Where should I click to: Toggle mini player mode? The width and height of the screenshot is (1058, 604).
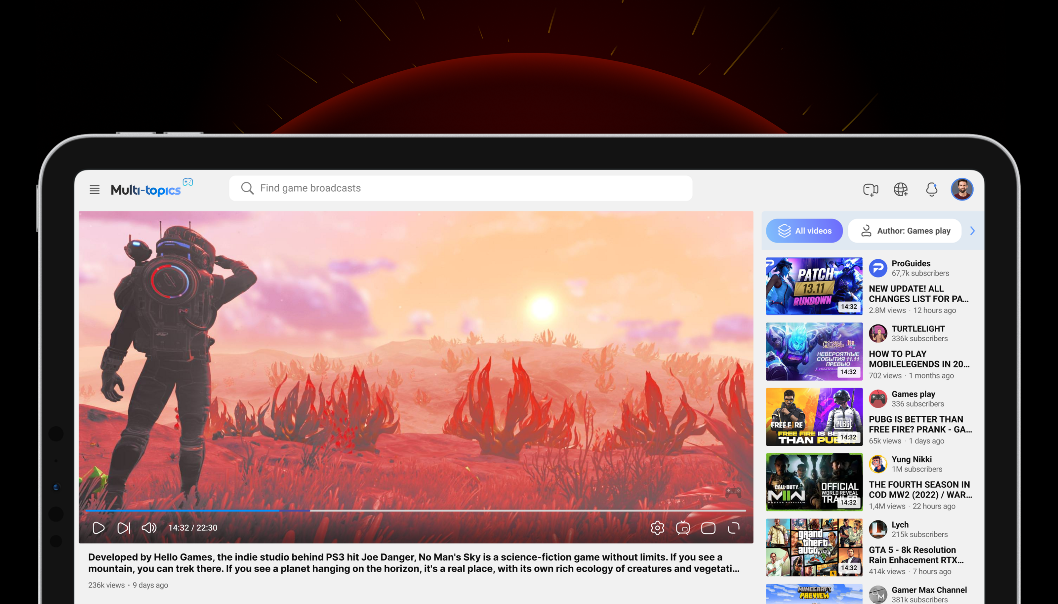click(683, 528)
